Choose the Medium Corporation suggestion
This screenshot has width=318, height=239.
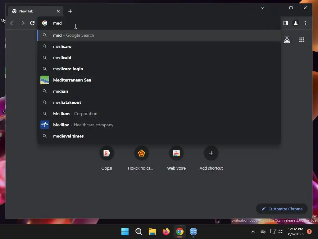coord(159,114)
